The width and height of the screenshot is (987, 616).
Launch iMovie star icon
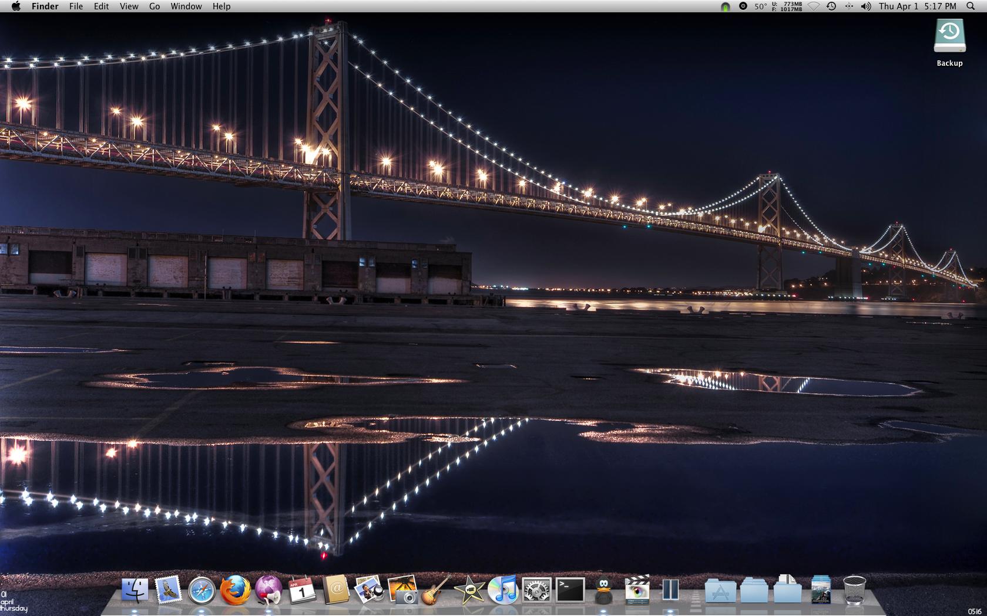(469, 590)
